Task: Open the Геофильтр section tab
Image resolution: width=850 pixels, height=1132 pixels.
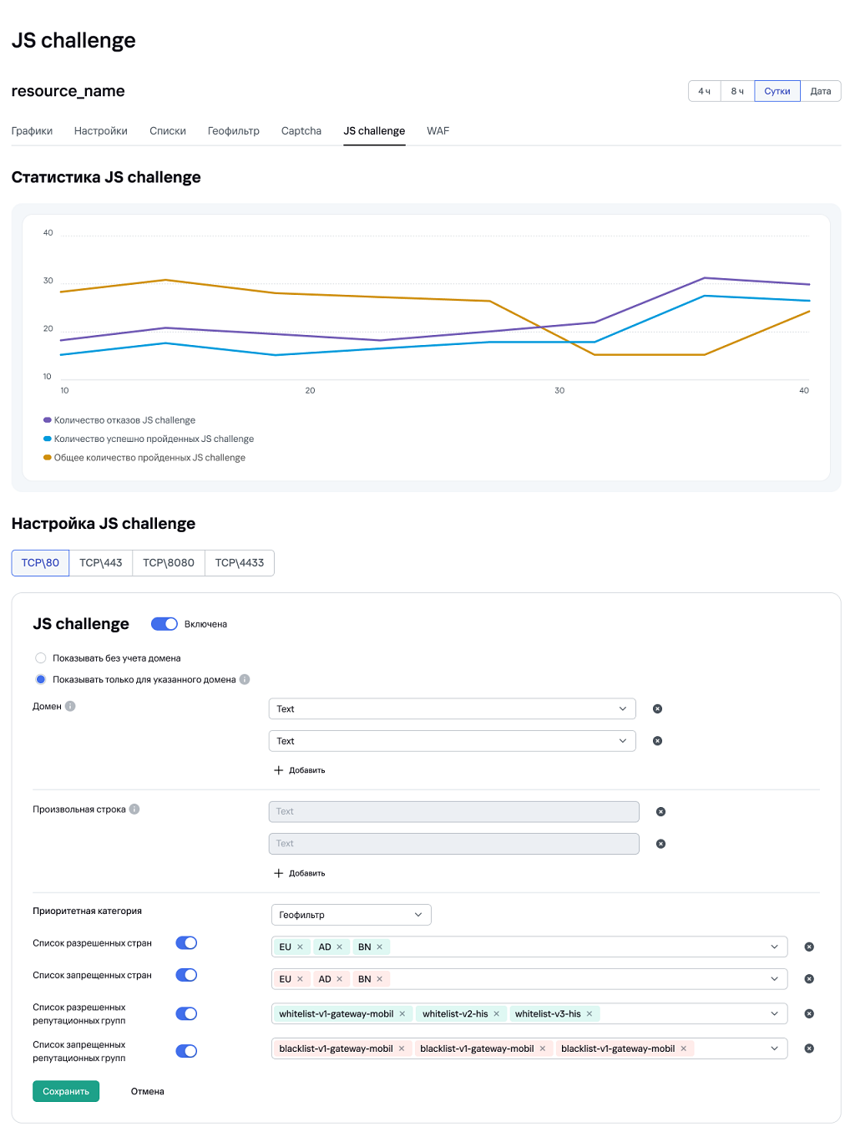Action: (233, 131)
